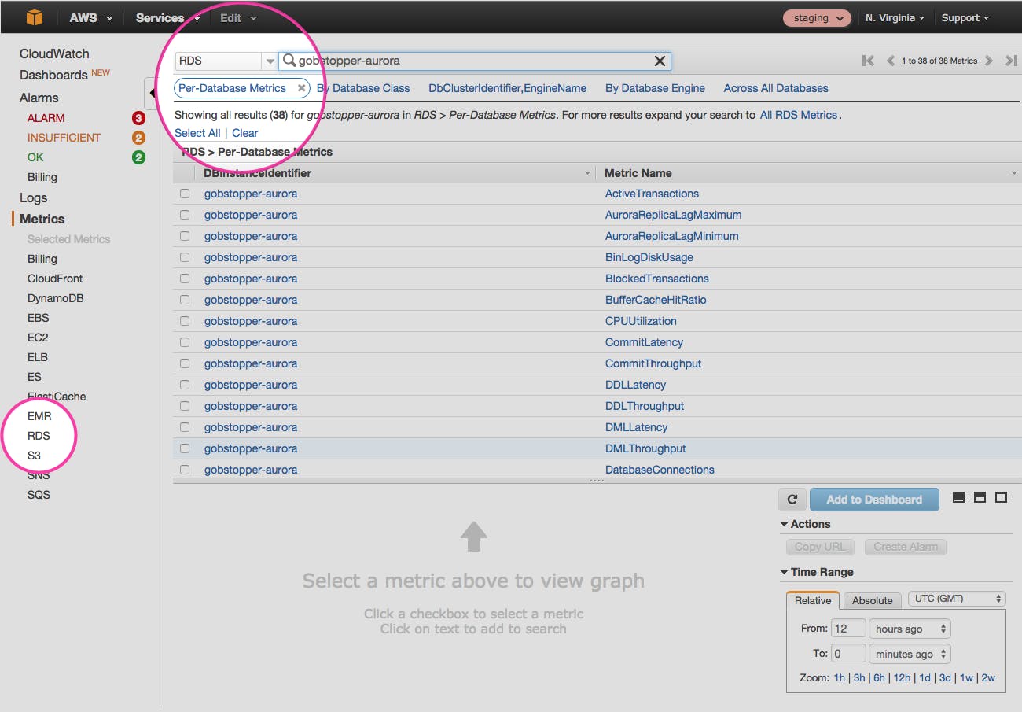This screenshot has height=712, width=1022.
Task: Collapse the Time Range section
Action: (784, 572)
